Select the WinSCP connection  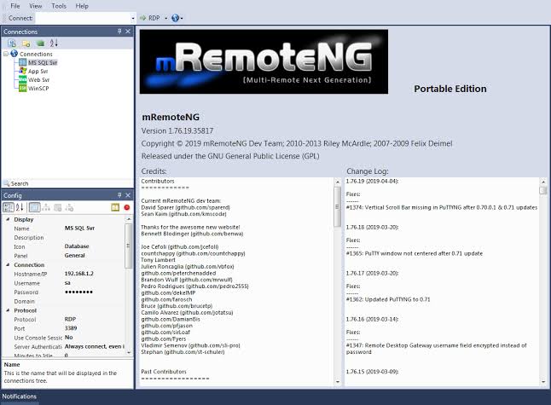pyautogui.click(x=38, y=88)
